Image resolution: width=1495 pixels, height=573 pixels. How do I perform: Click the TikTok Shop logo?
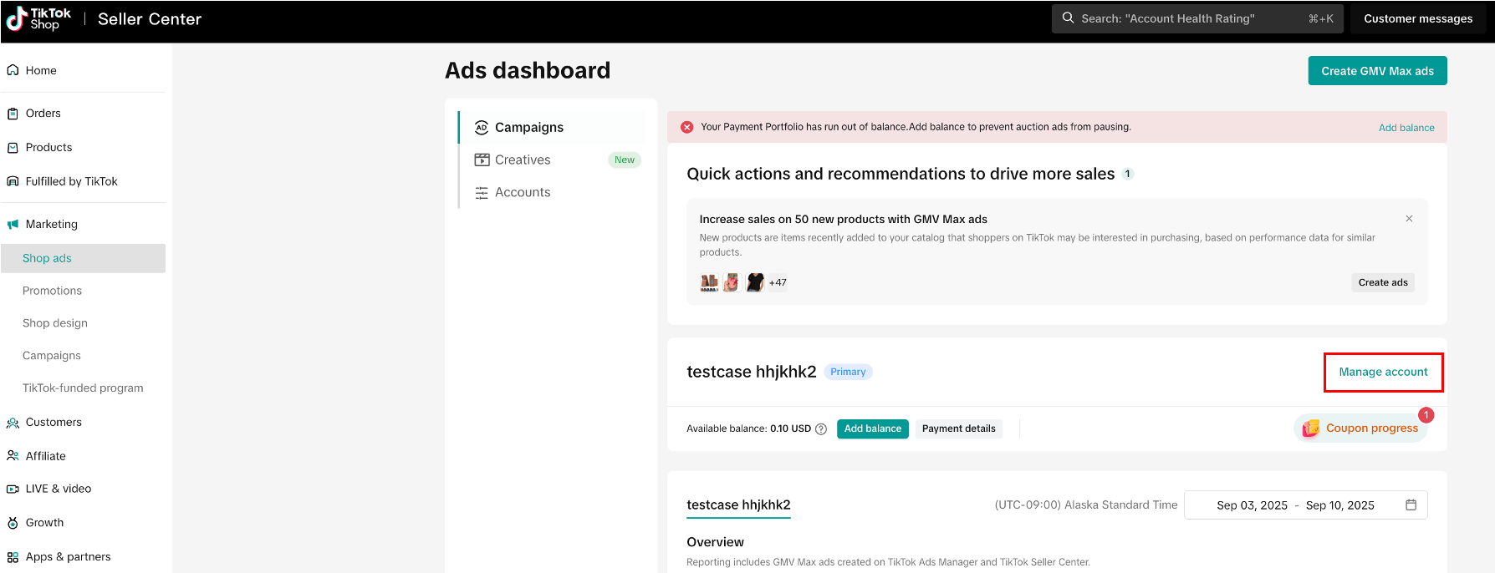pyautogui.click(x=38, y=19)
